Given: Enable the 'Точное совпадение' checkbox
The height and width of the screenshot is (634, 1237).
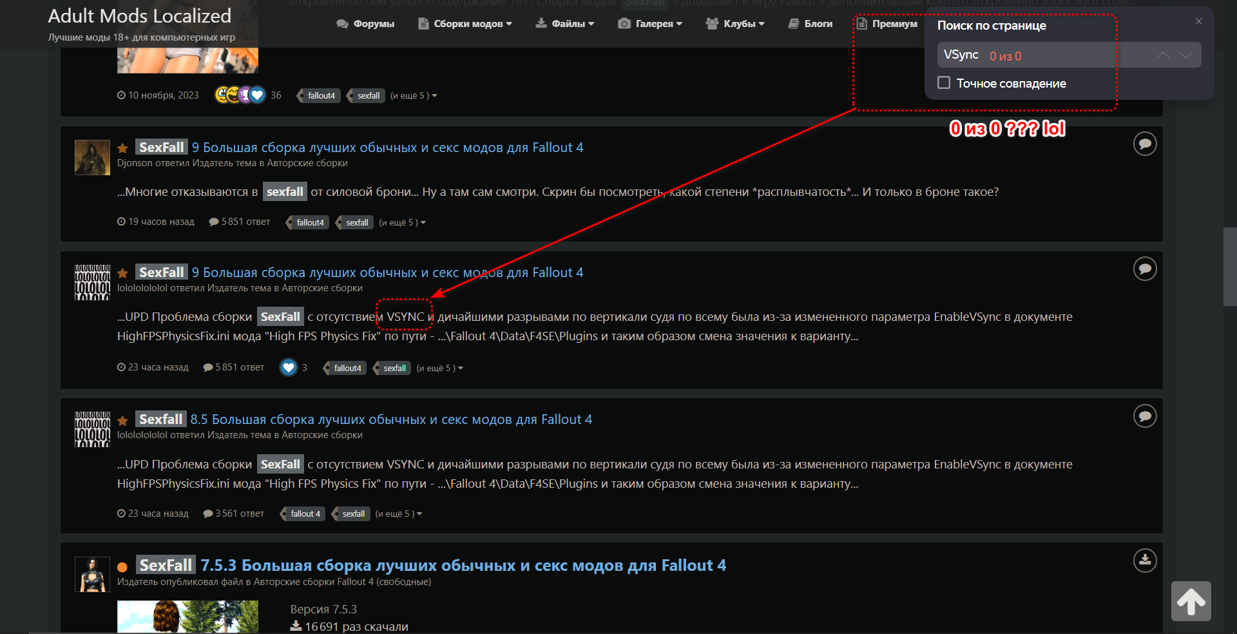Looking at the screenshot, I should click(944, 83).
